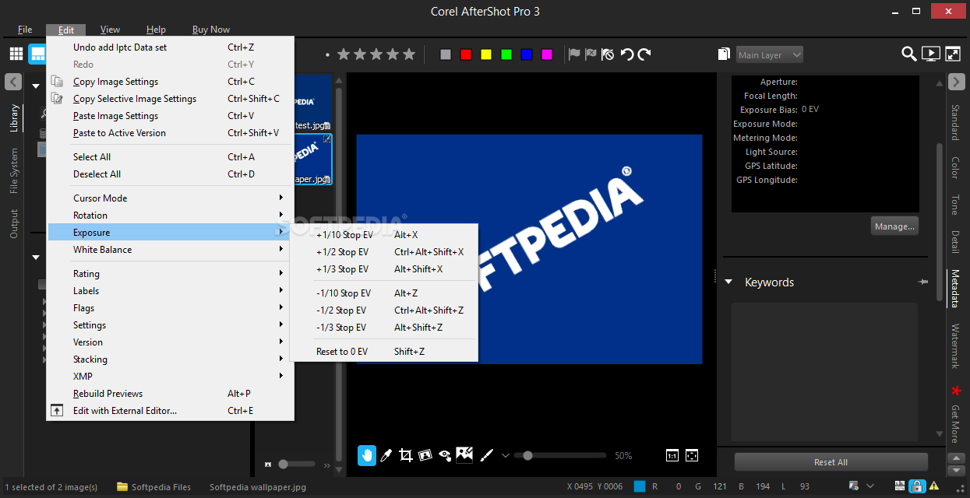
Task: Select the Pan hand tool
Action: [367, 455]
